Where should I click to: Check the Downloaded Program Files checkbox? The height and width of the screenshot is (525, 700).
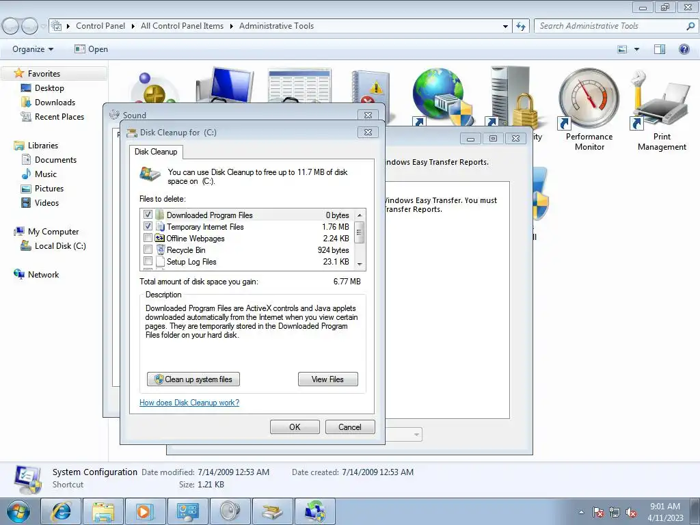(x=148, y=215)
